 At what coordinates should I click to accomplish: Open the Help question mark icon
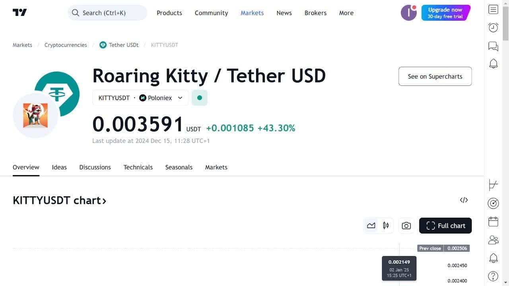pyautogui.click(x=493, y=276)
